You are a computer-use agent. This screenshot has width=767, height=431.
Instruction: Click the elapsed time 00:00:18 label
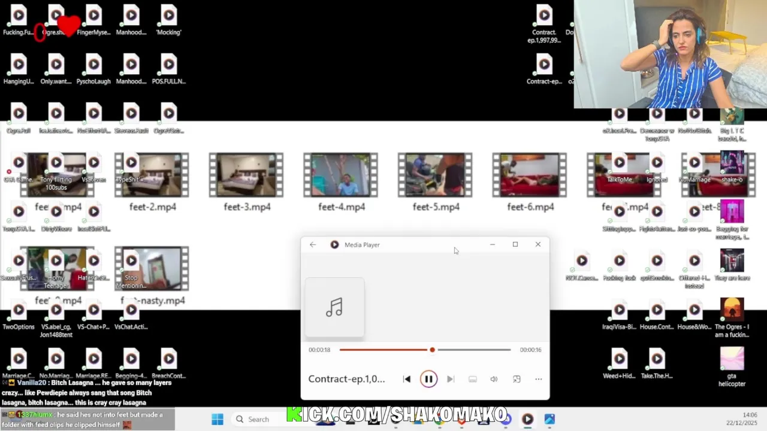point(319,350)
